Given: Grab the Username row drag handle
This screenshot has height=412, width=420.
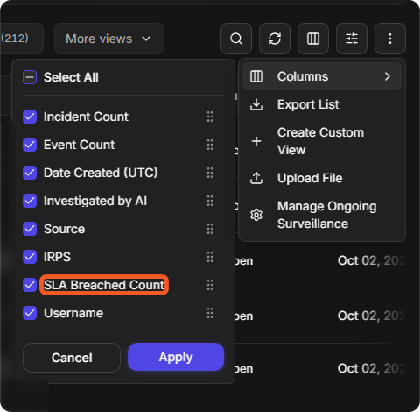Looking at the screenshot, I should point(210,313).
